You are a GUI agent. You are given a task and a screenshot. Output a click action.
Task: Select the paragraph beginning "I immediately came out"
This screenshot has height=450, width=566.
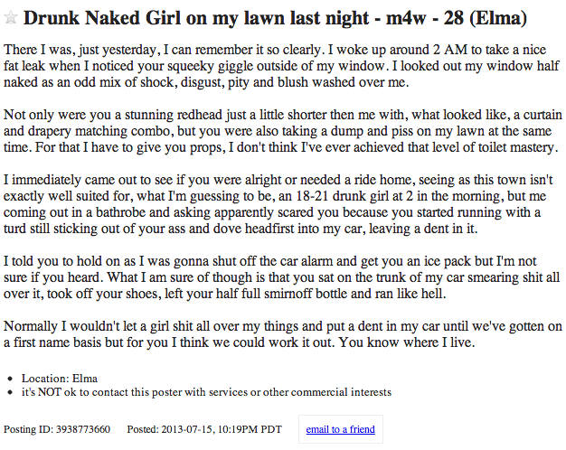(x=278, y=204)
